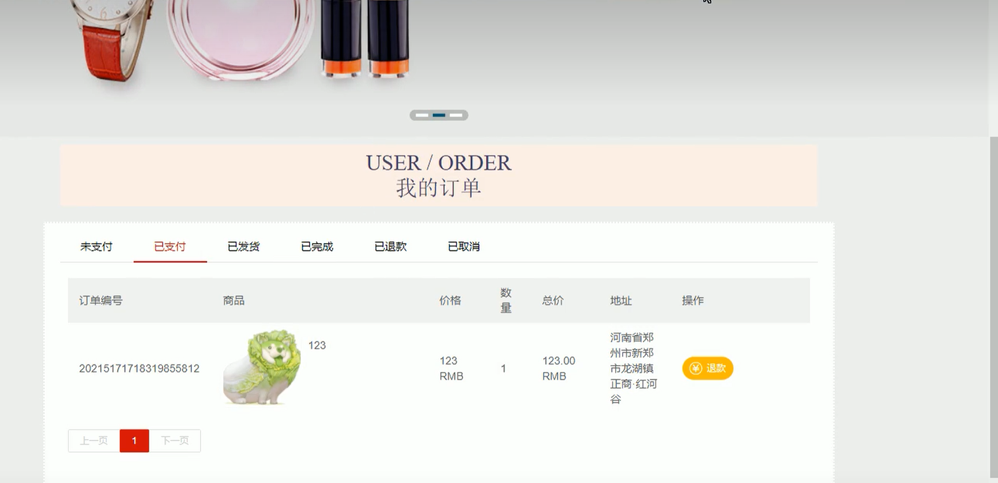Select page number 1
This screenshot has width=998, height=483.
point(134,441)
